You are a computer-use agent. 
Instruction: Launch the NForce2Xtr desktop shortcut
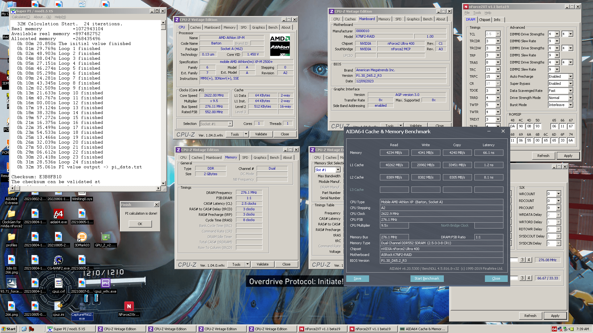coord(129,309)
